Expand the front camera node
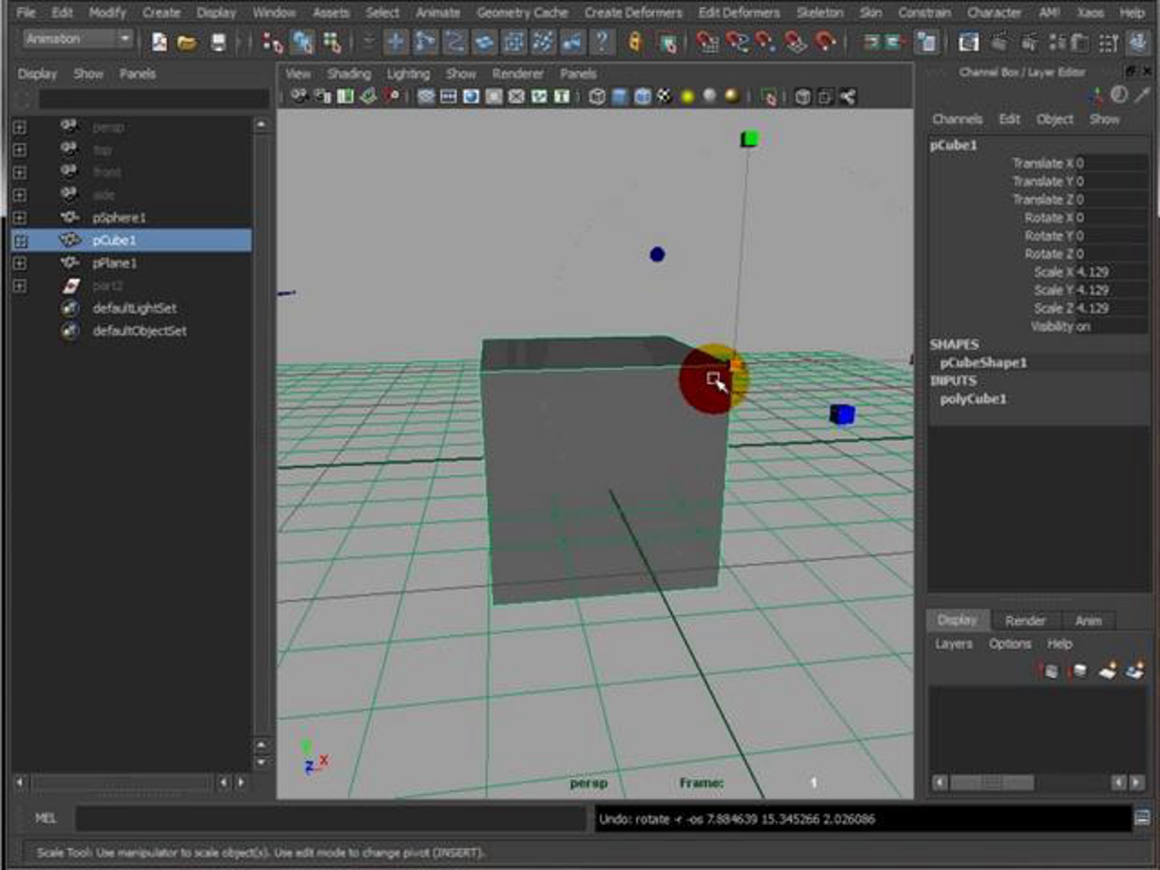Image resolution: width=1160 pixels, height=870 pixels. (19, 173)
